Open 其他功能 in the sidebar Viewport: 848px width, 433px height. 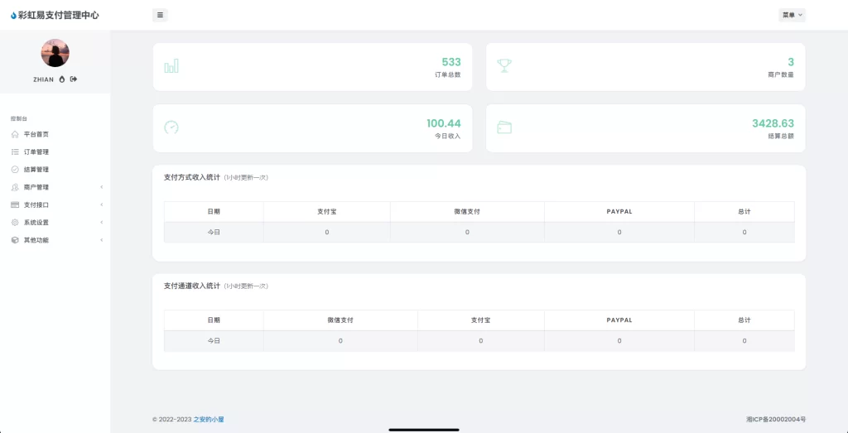tap(55, 240)
